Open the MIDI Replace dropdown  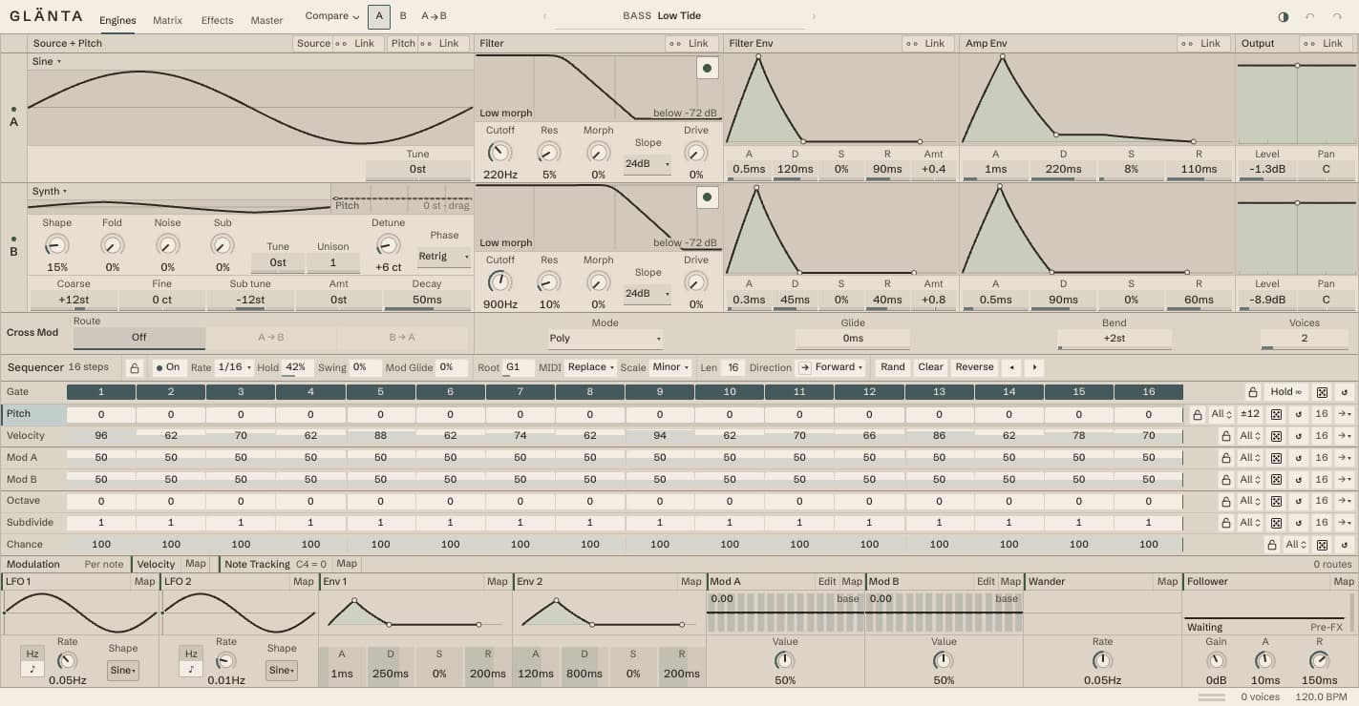click(x=590, y=367)
